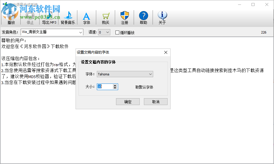Screen dimensions: 274x164
Task: Click the 停止 (Stop) toolbar icon
Action: point(30,17)
